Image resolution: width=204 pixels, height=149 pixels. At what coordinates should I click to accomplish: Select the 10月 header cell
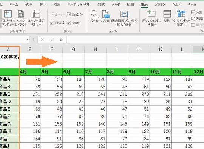(161, 71)
